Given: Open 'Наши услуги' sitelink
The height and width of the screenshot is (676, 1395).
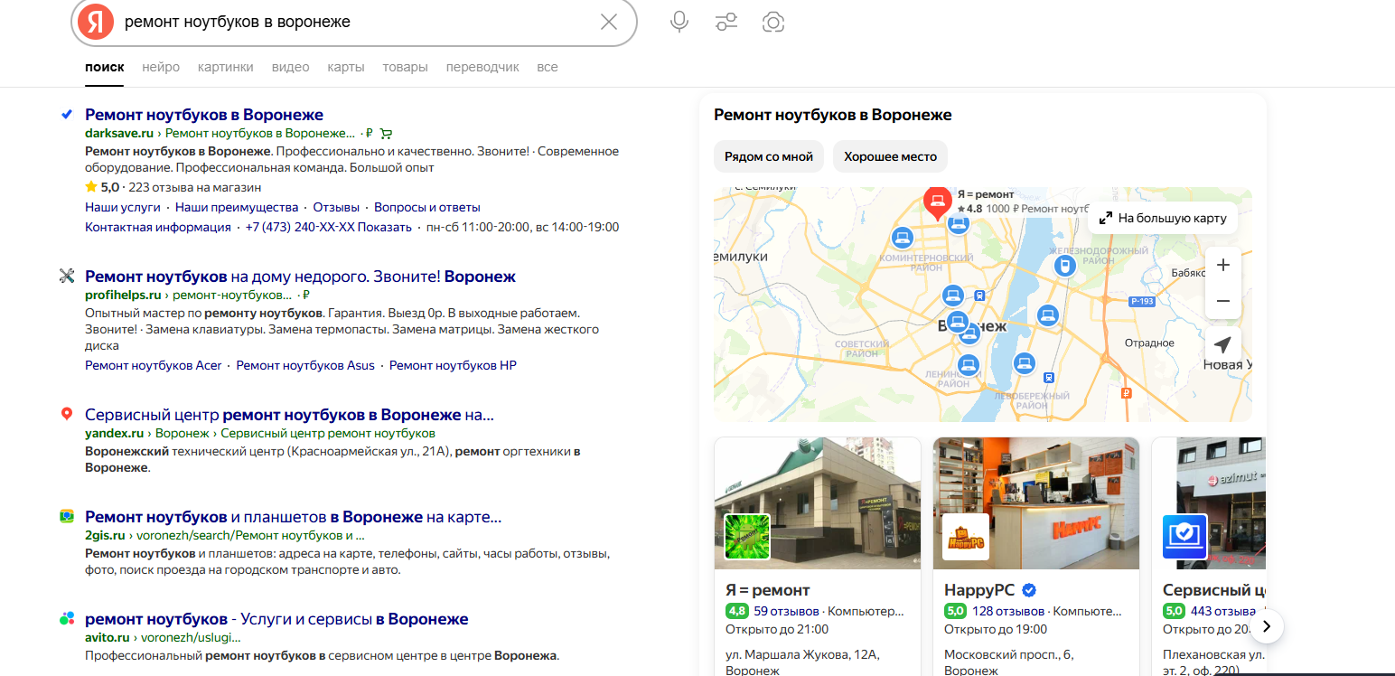Looking at the screenshot, I should pyautogui.click(x=123, y=207).
